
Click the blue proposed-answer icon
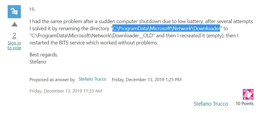click(x=14, y=12)
